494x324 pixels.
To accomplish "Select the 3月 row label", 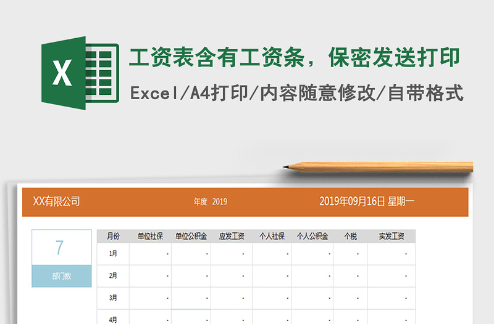I will click(x=113, y=298).
